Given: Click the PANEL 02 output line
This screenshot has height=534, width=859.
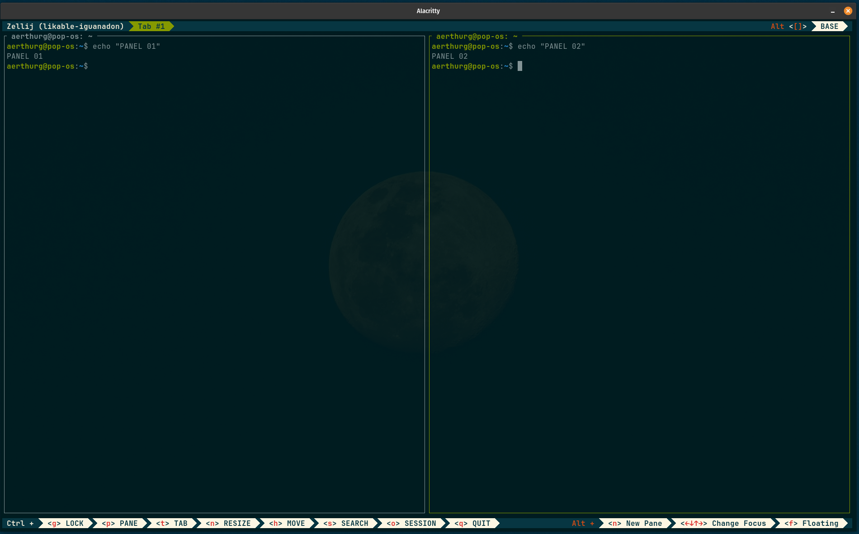Looking at the screenshot, I should click(450, 56).
